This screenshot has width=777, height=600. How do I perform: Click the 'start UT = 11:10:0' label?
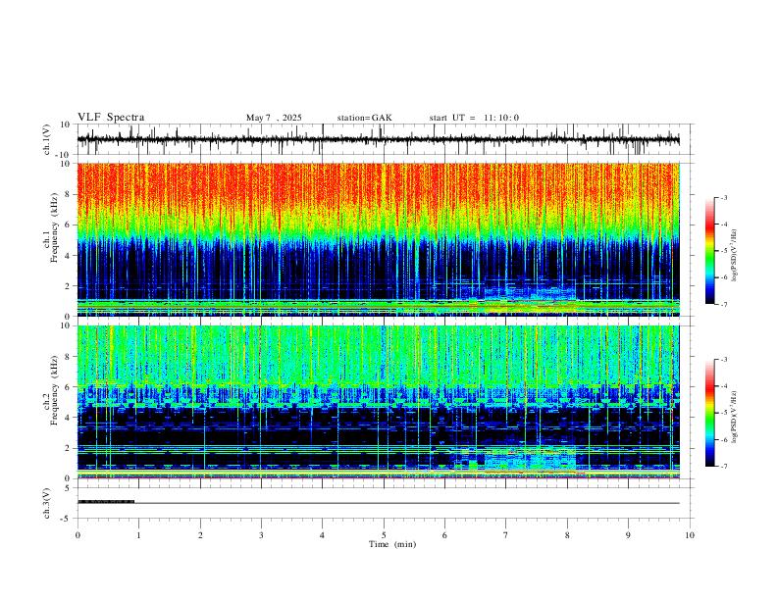pos(474,118)
